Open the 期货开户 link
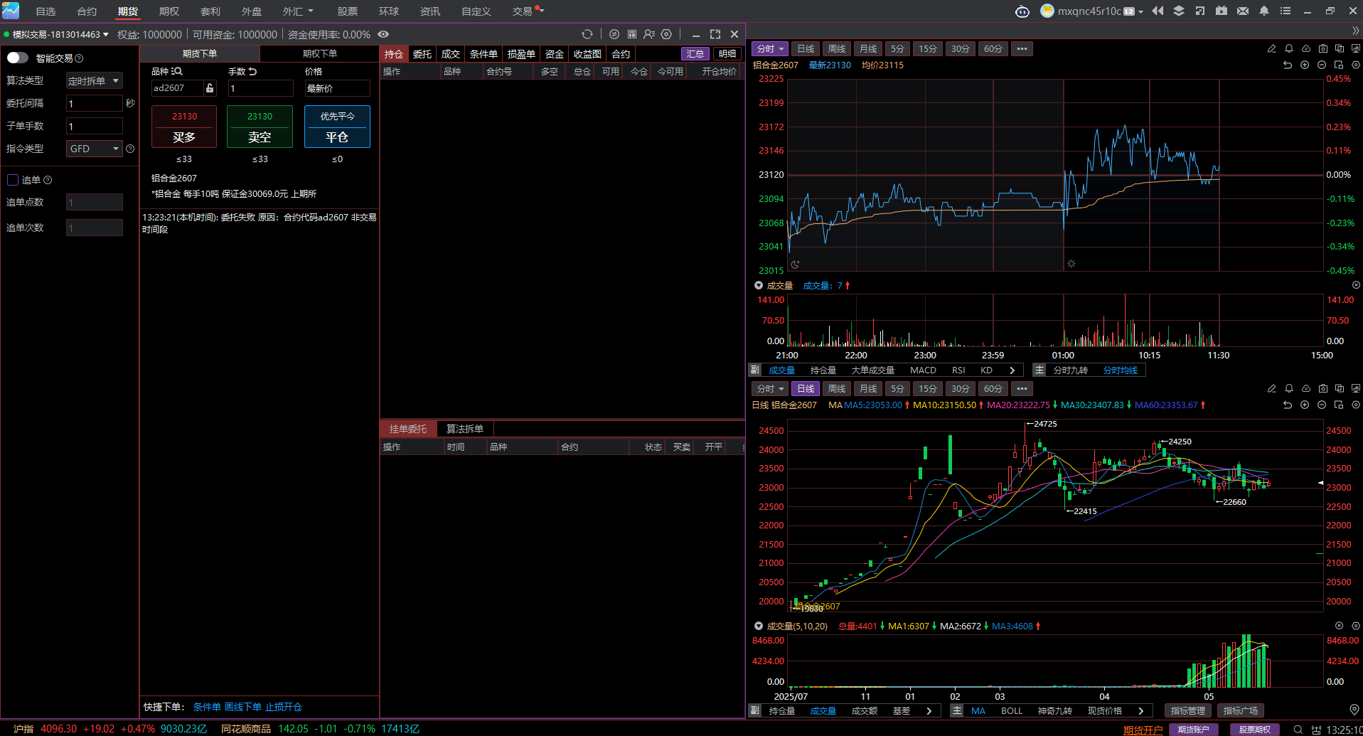 (x=1143, y=730)
